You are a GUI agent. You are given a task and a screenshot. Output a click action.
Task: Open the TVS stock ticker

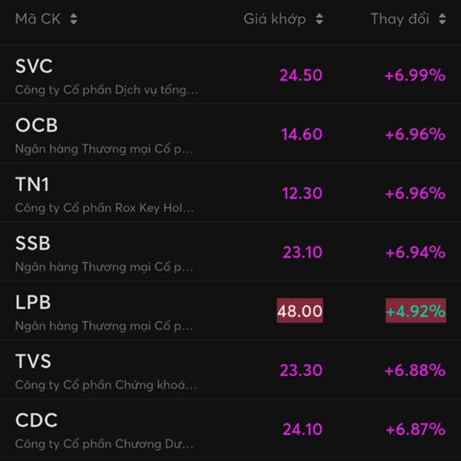[x=33, y=361]
